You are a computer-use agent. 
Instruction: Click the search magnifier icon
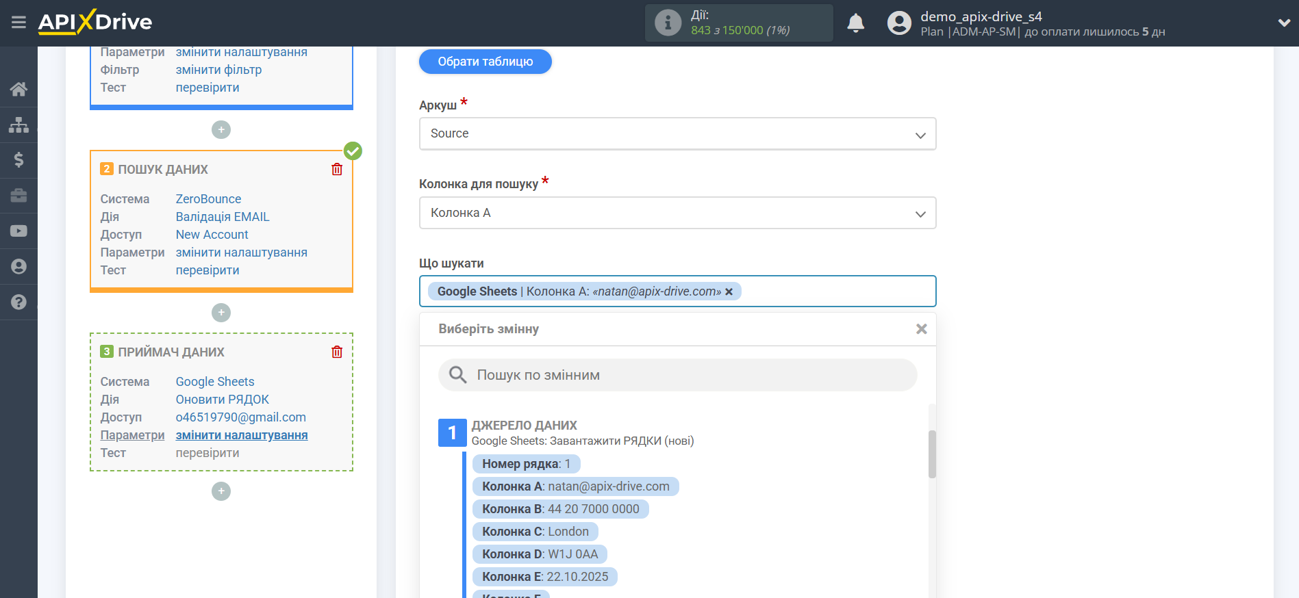click(457, 375)
